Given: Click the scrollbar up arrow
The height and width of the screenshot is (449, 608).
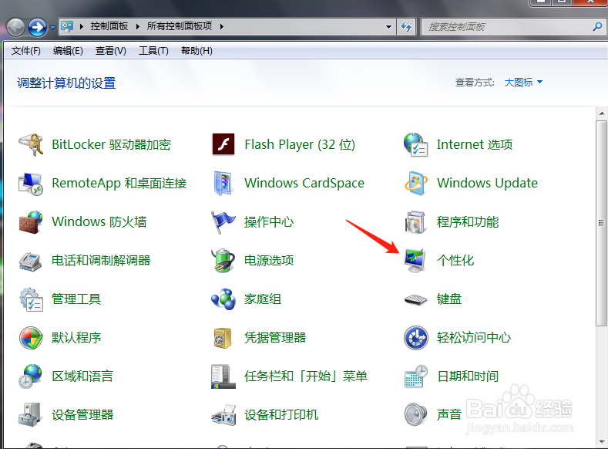Looking at the screenshot, I should [602, 113].
